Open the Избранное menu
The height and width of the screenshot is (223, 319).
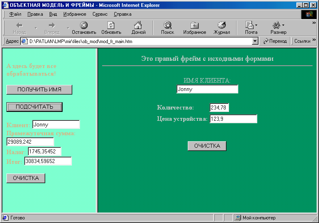(75, 14)
